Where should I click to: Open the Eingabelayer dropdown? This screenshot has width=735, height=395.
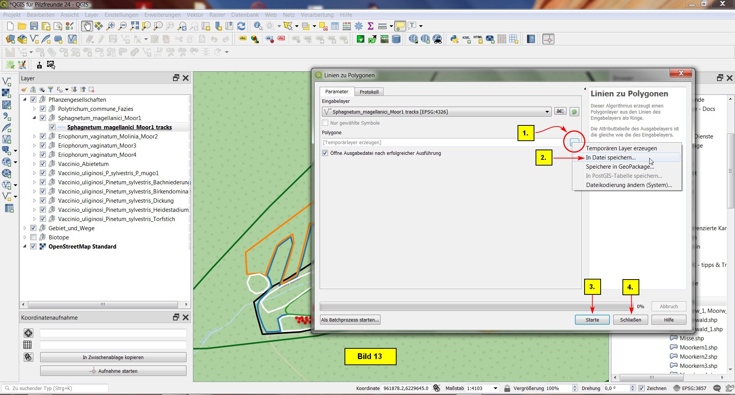coord(547,112)
